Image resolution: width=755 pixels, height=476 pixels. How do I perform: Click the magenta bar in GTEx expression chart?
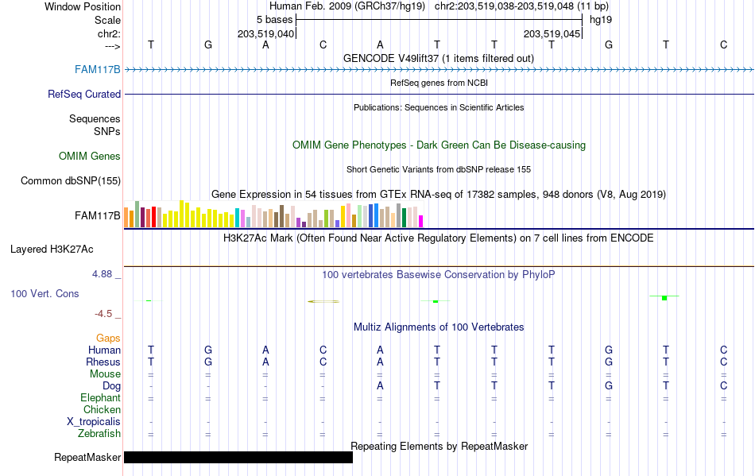[421, 222]
